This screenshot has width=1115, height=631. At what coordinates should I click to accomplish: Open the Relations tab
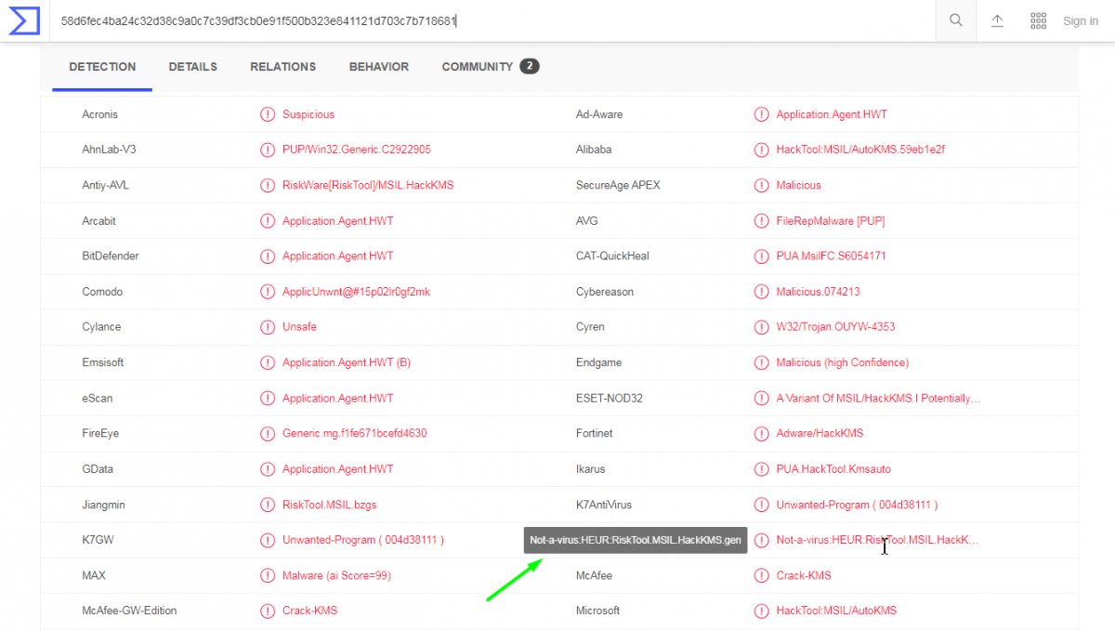coord(282,67)
